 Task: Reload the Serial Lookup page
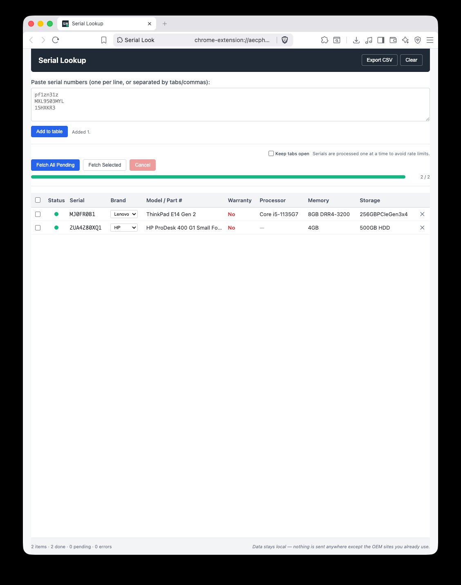56,40
